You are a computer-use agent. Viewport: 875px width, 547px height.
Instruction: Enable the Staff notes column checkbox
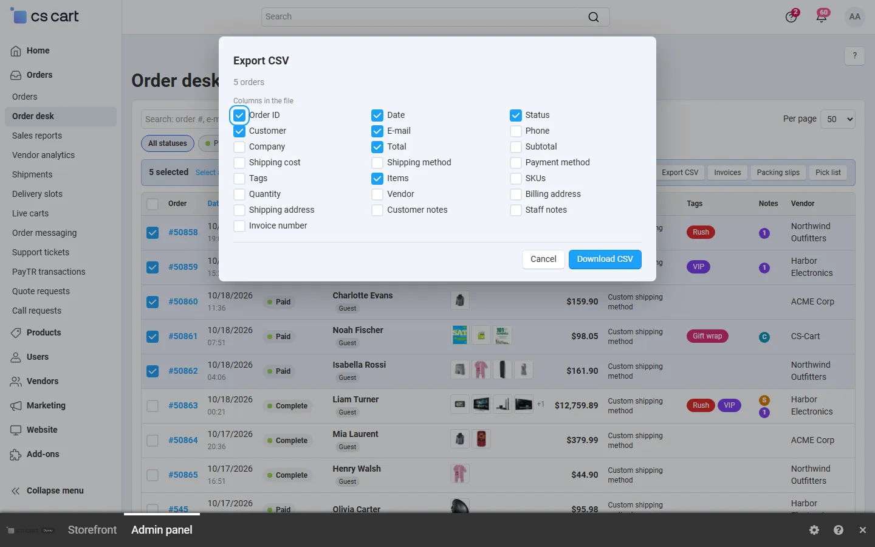[516, 210]
